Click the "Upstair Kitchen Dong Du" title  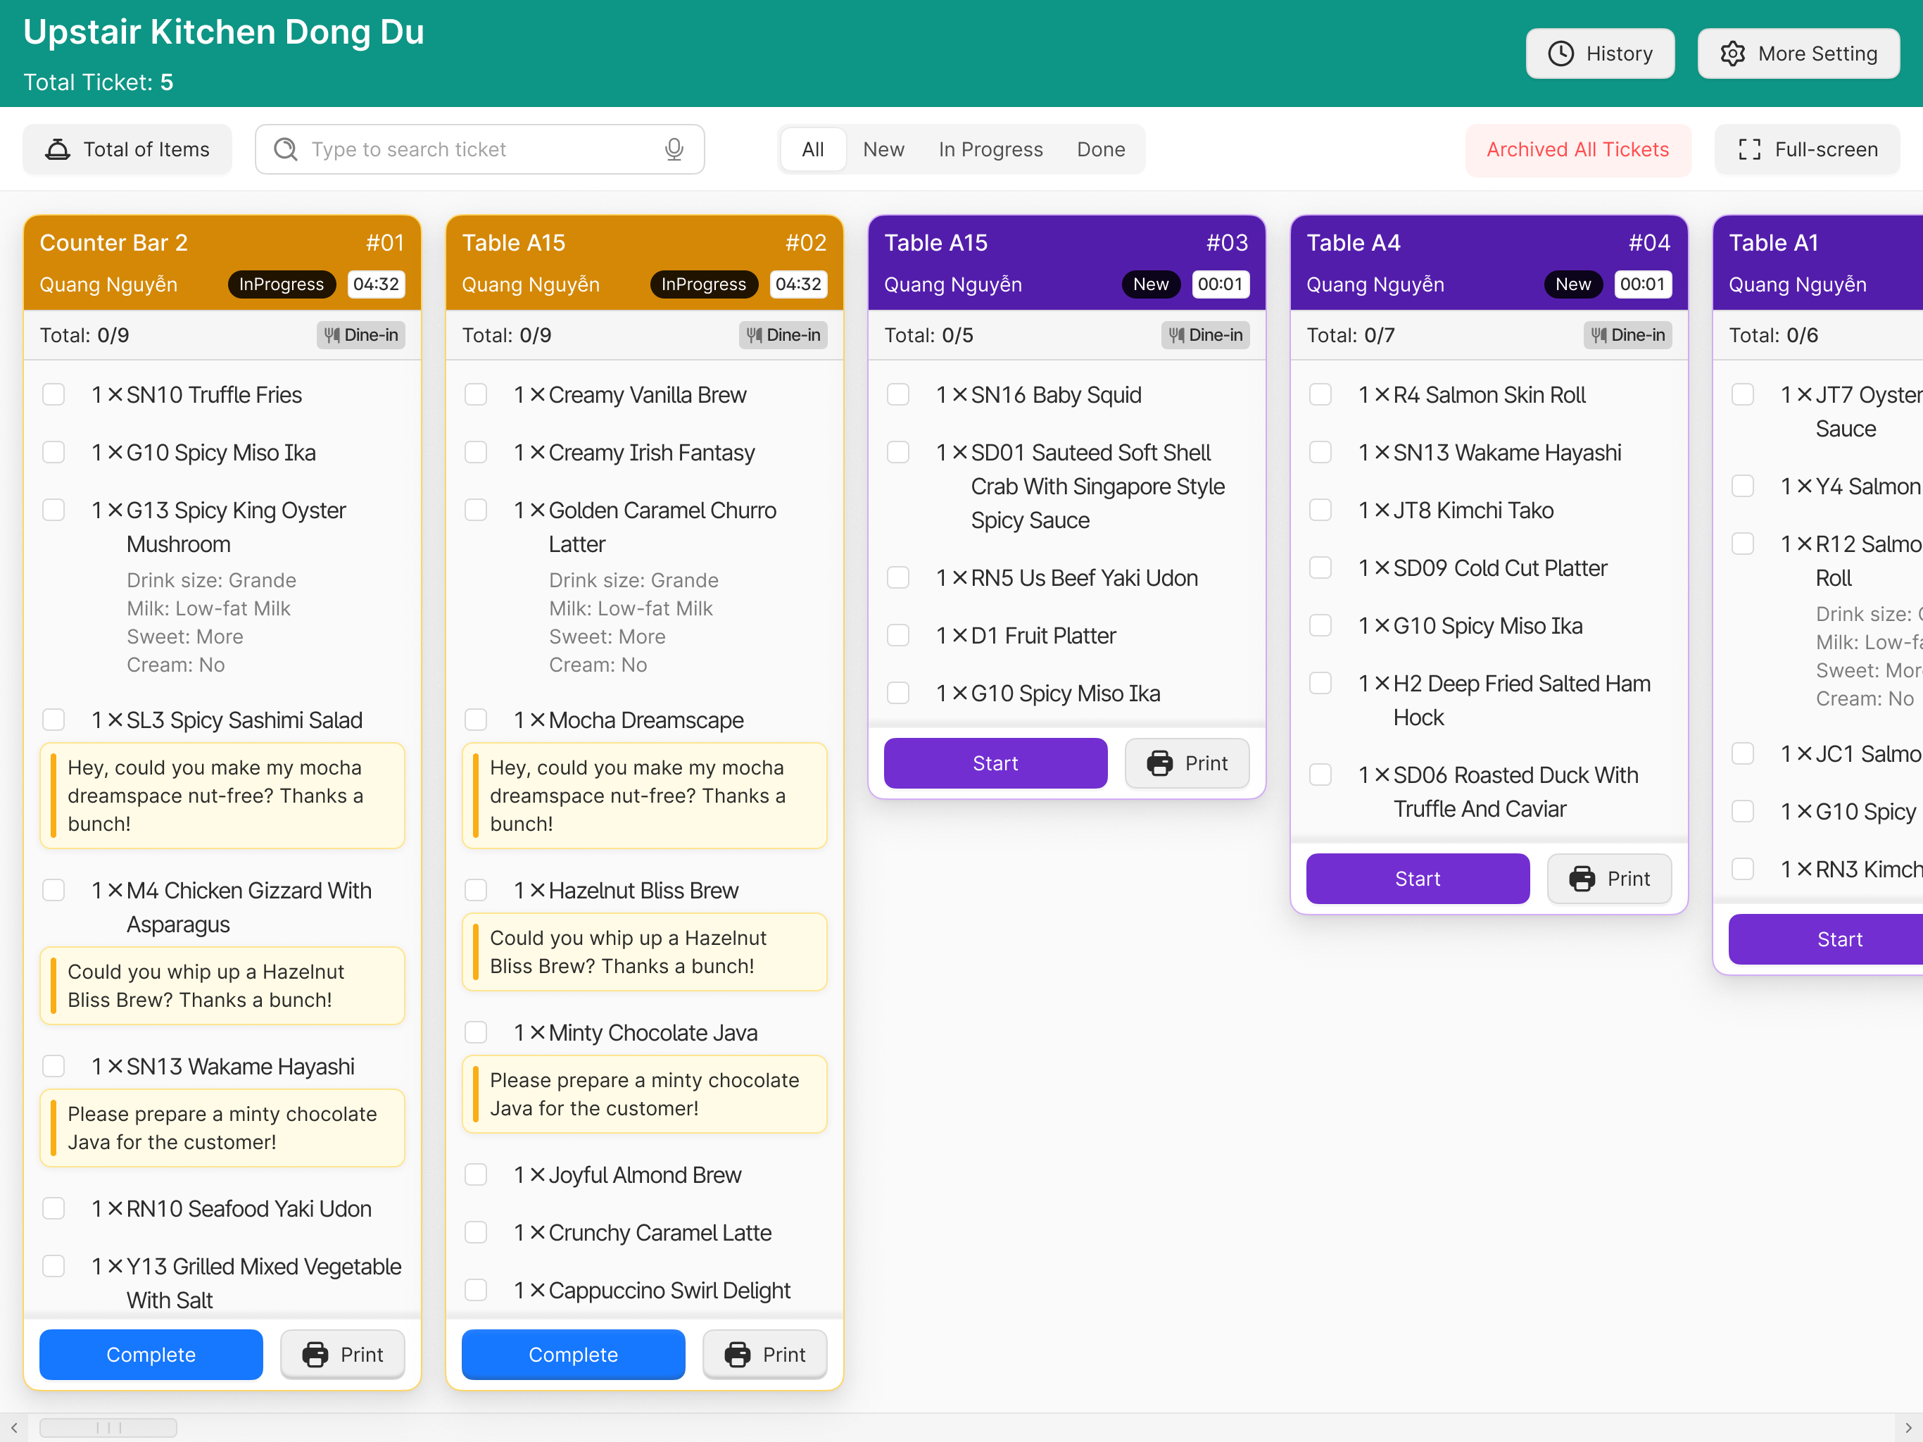(223, 32)
